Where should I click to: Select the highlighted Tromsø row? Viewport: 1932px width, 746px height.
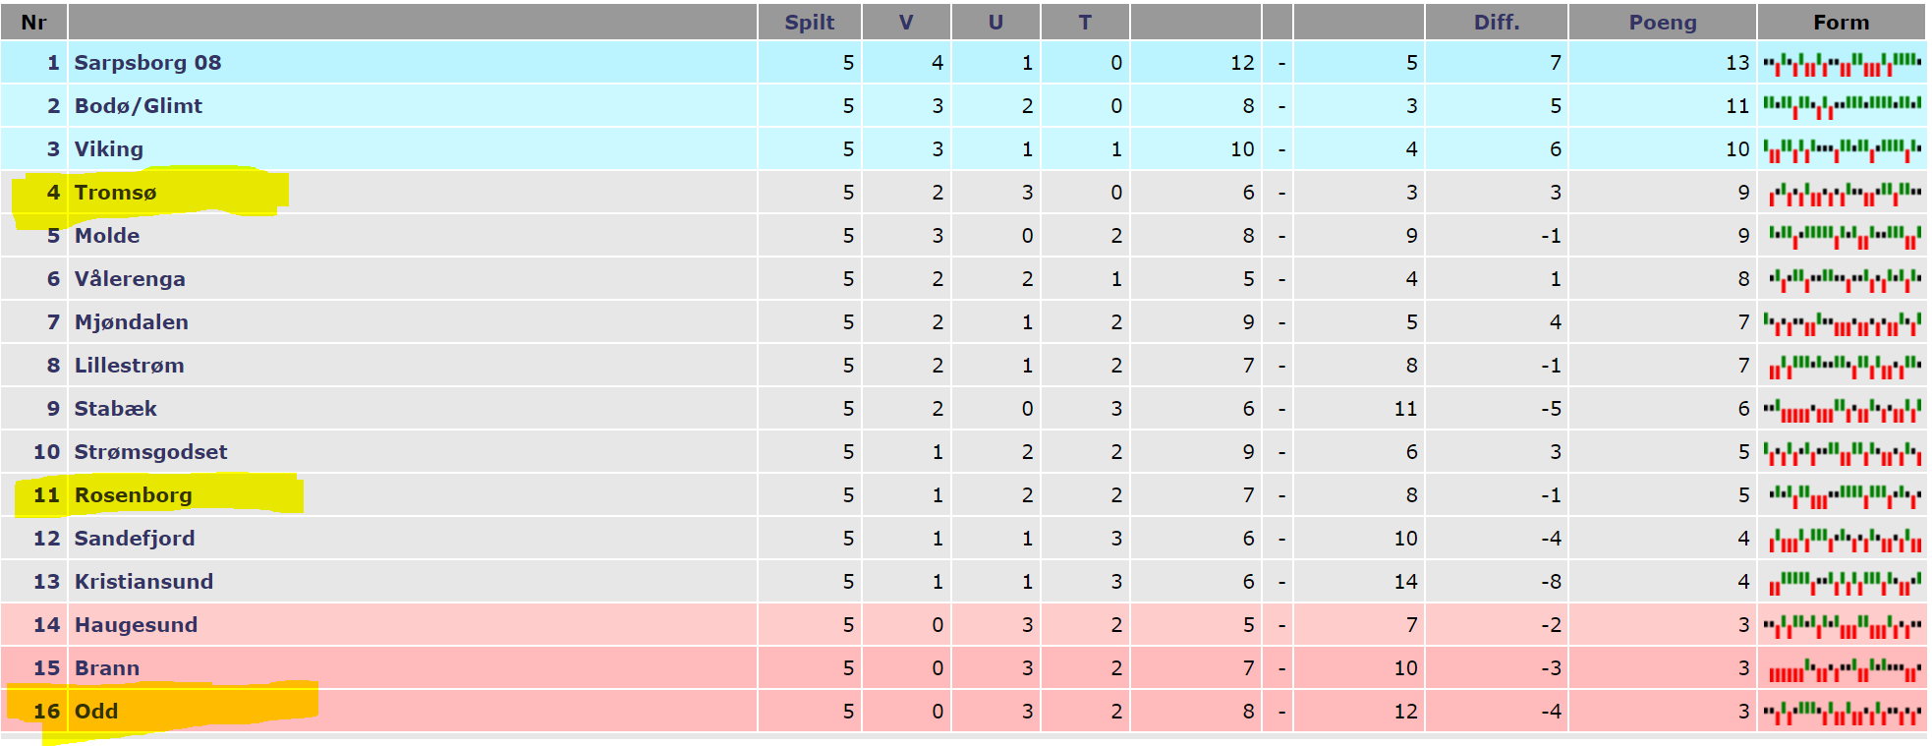pyautogui.click(x=963, y=192)
